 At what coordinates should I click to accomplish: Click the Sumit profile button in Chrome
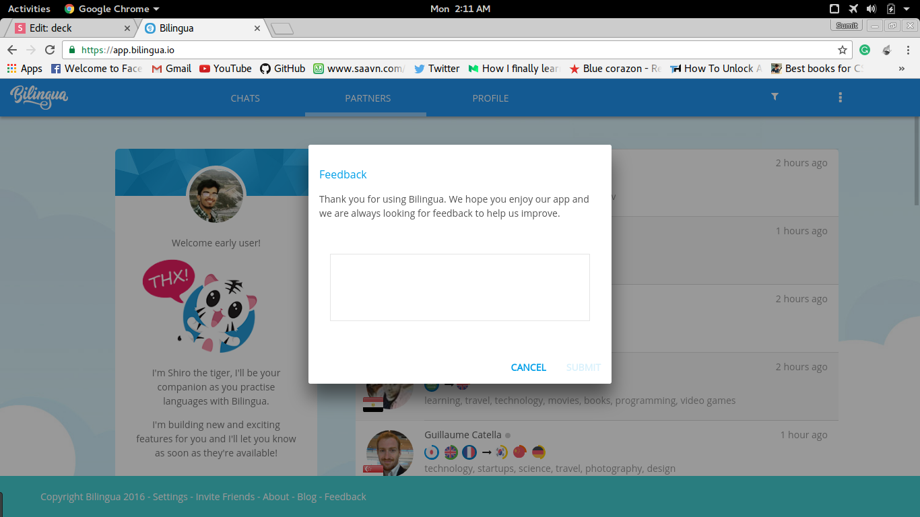(x=847, y=26)
